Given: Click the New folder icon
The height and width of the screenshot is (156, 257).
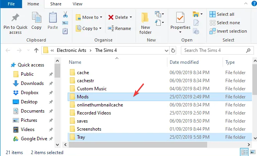Looking at the screenshot, I should [145, 17].
